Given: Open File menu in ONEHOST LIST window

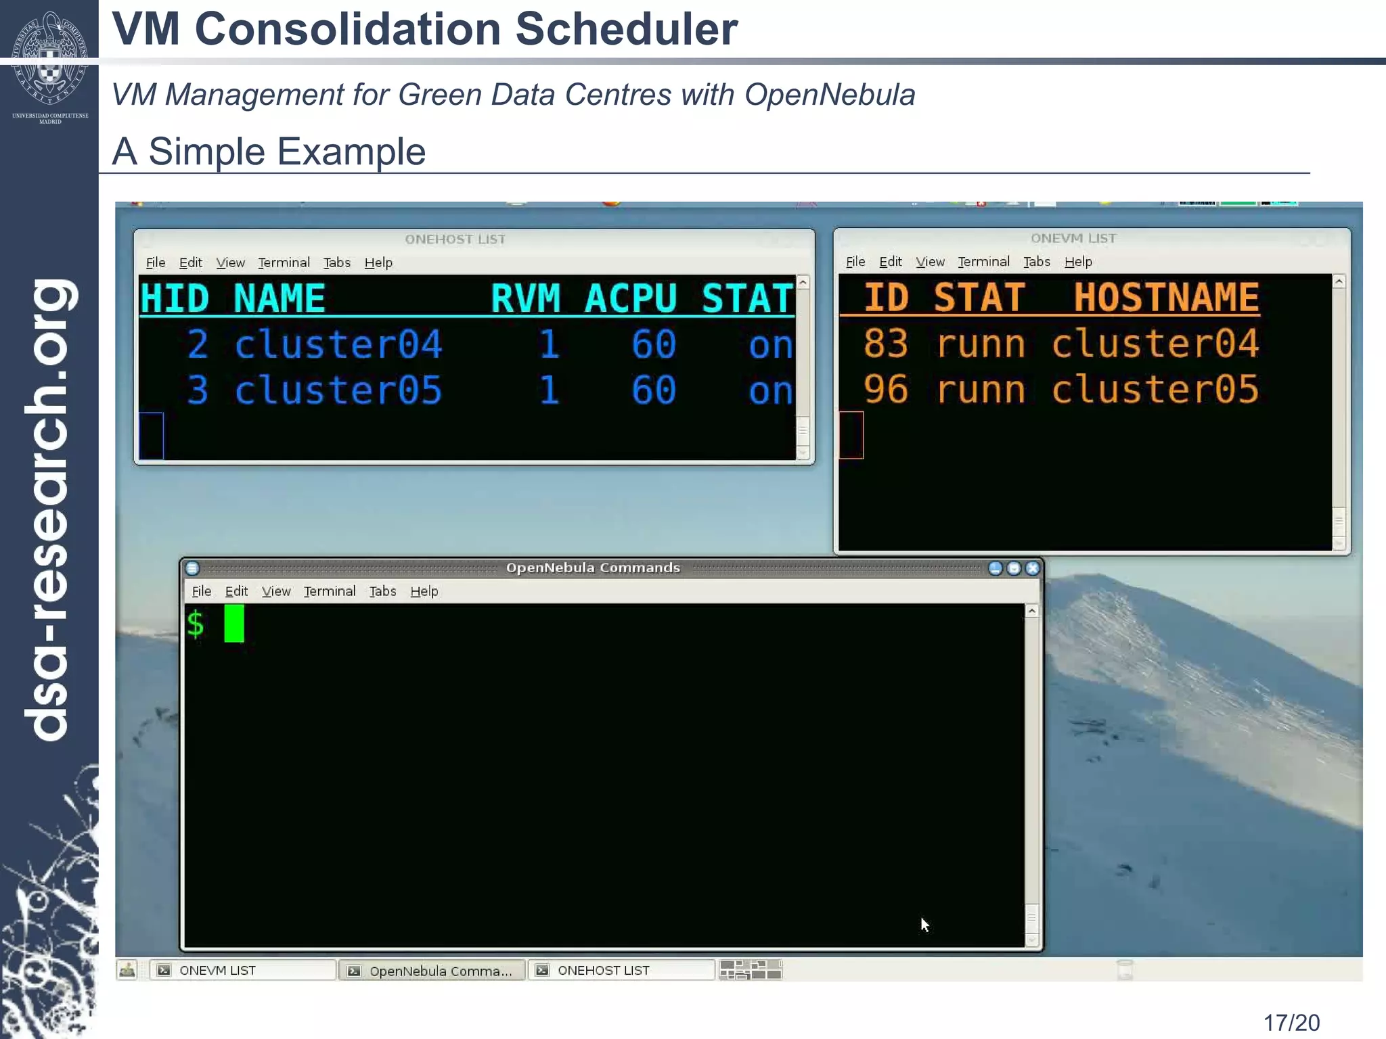Looking at the screenshot, I should coord(156,262).
